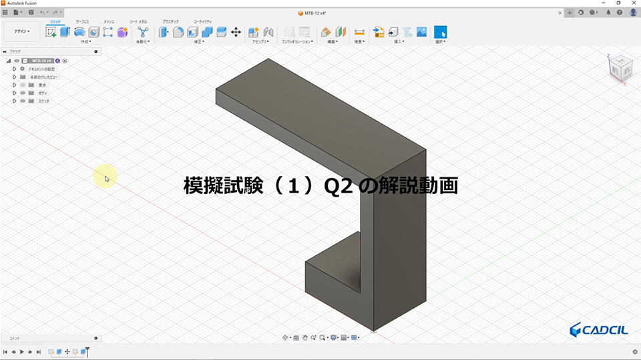This screenshot has width=641, height=360.
Task: Open the デザイン workspace dropdown
Action: (x=22, y=31)
